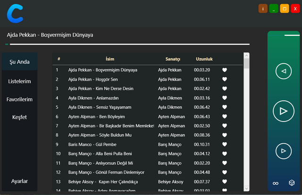Toggle the infinity repeat icon

click(x=276, y=183)
